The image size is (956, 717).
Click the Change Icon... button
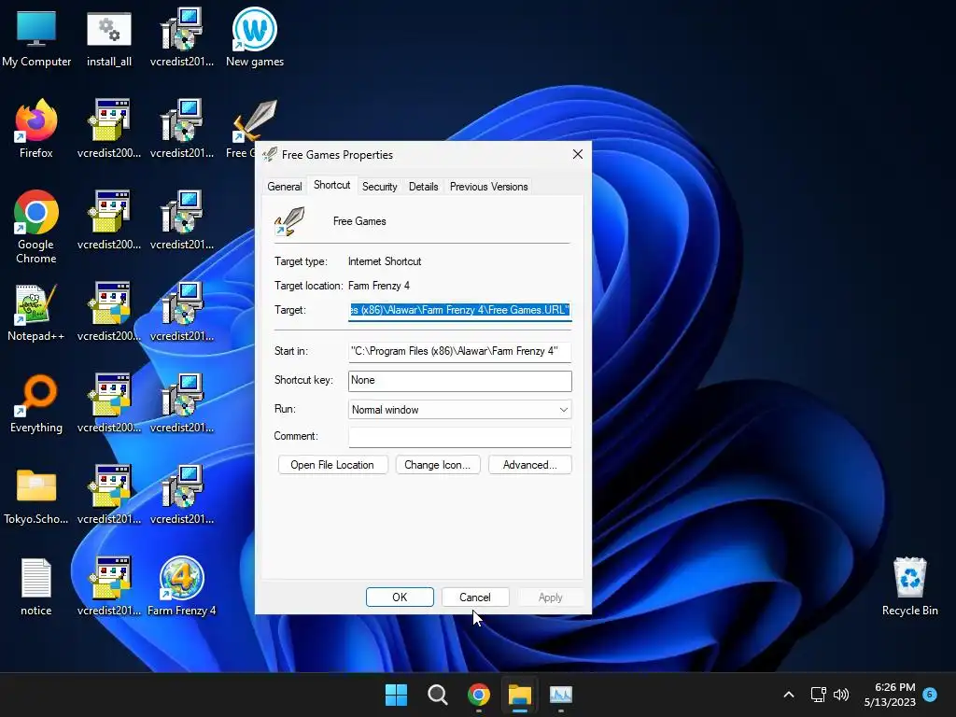pyautogui.click(x=437, y=465)
